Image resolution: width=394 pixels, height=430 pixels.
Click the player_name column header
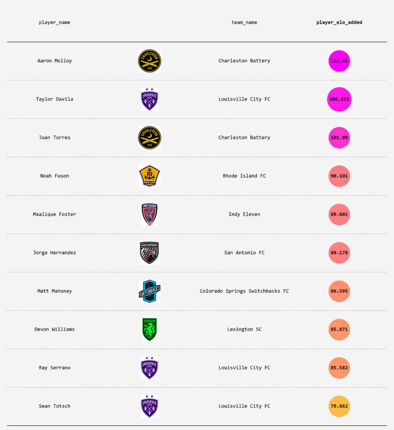[x=55, y=22]
